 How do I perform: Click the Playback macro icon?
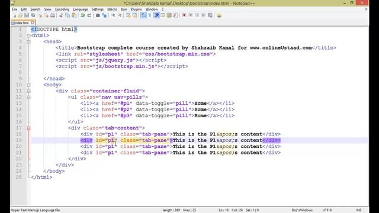tap(197, 15)
